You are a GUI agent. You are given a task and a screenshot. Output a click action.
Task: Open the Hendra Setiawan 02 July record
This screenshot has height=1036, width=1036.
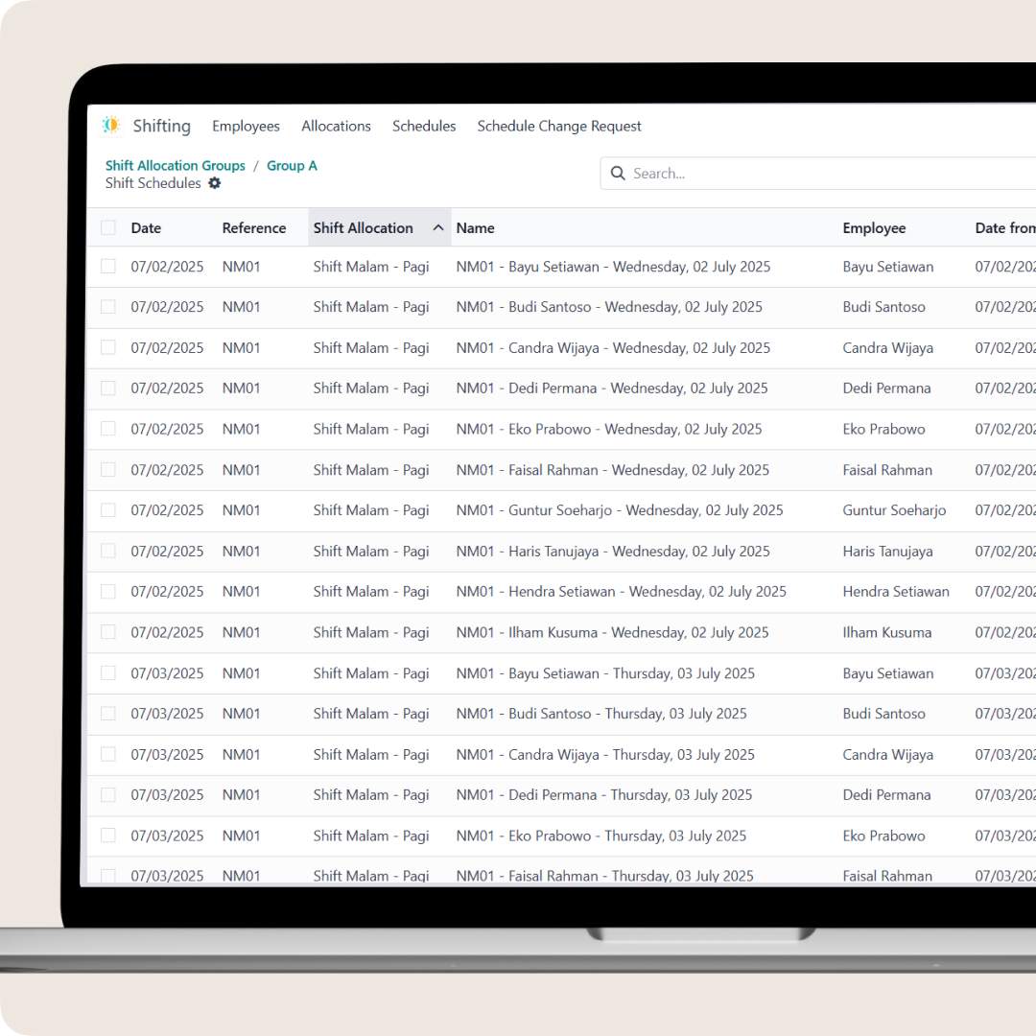[x=621, y=592]
